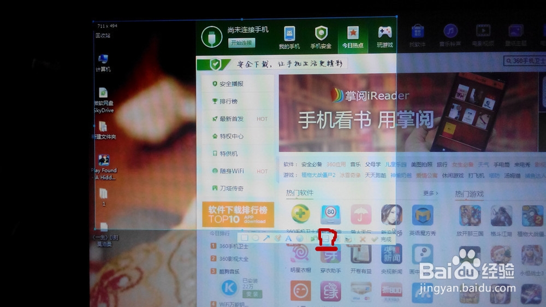The image size is (546, 307).
Task: Click the 放开那三国 game icon
Action: click(470, 216)
